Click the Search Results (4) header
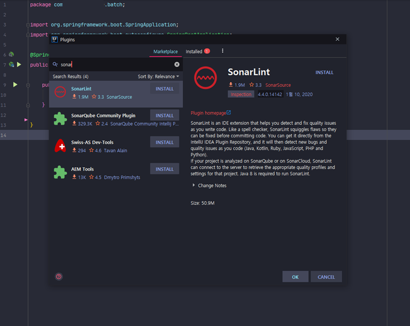 [71, 77]
